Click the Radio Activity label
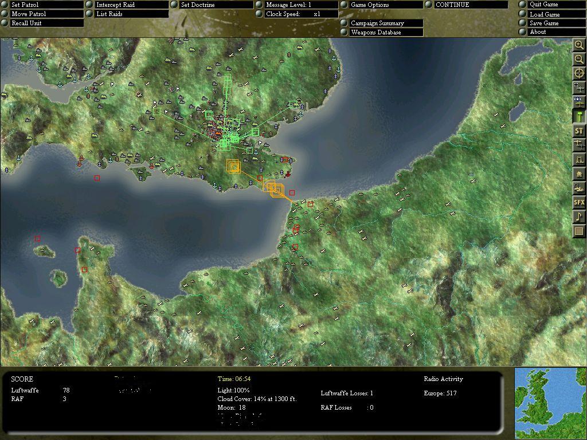The width and height of the screenshot is (587, 440). (x=443, y=379)
